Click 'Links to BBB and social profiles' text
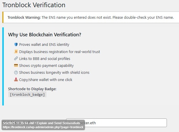This screenshot has width=179, height=132. [45, 59]
